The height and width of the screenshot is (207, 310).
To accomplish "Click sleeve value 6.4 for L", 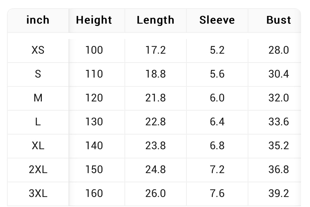I will (x=217, y=122).
